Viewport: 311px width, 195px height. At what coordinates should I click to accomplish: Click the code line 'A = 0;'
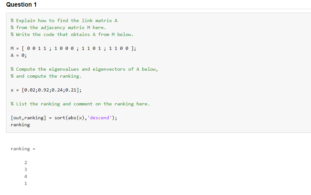click(19, 55)
